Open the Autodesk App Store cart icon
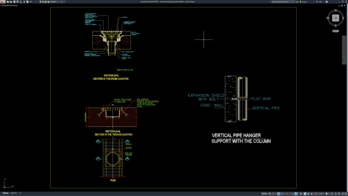Viewport: 348px width, 196px height. click(x=317, y=2)
